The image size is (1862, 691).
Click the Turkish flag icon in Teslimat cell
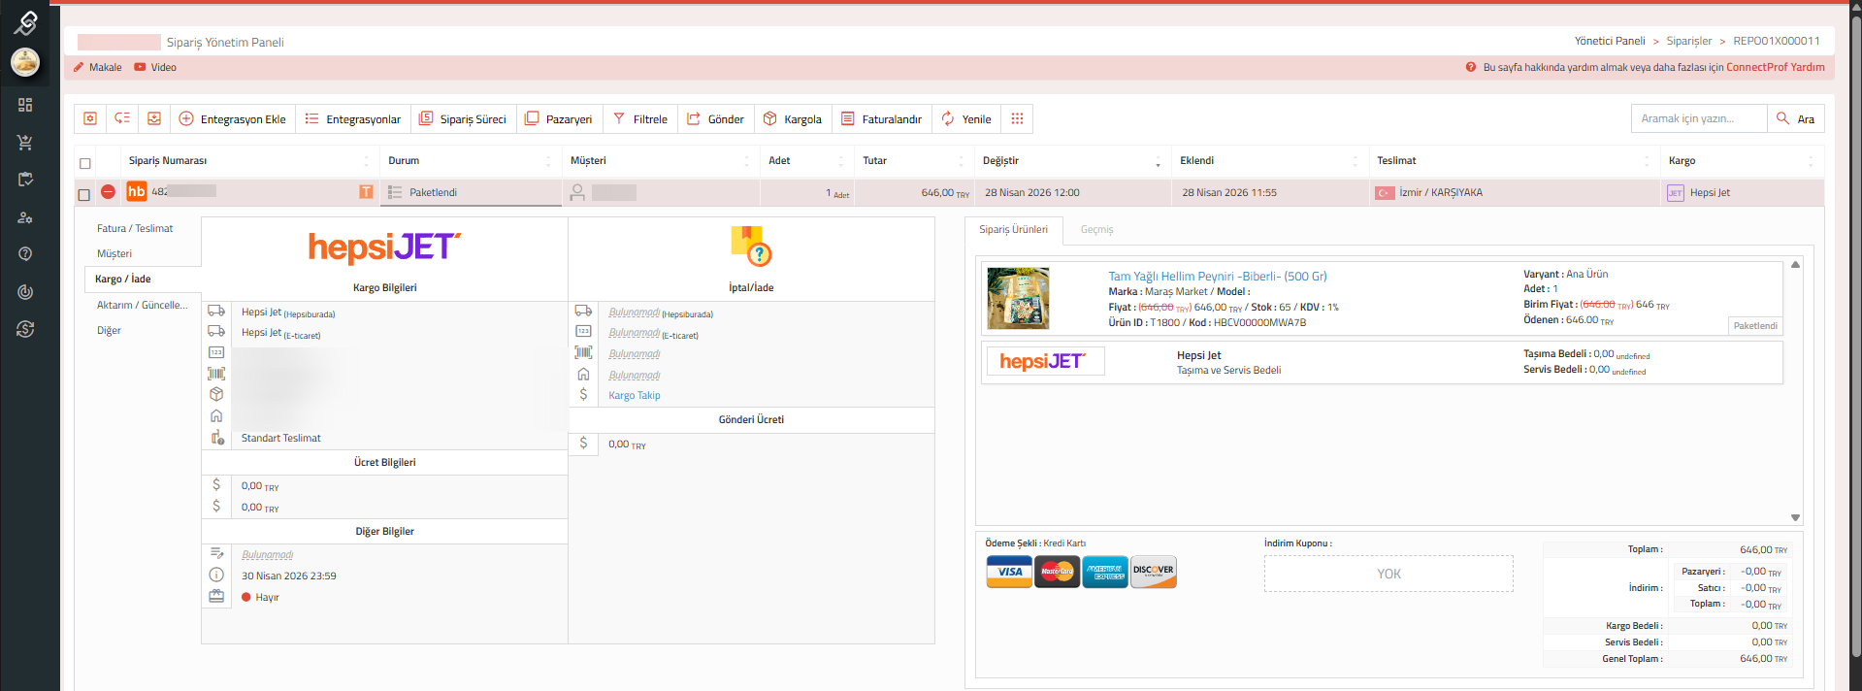coord(1385,193)
